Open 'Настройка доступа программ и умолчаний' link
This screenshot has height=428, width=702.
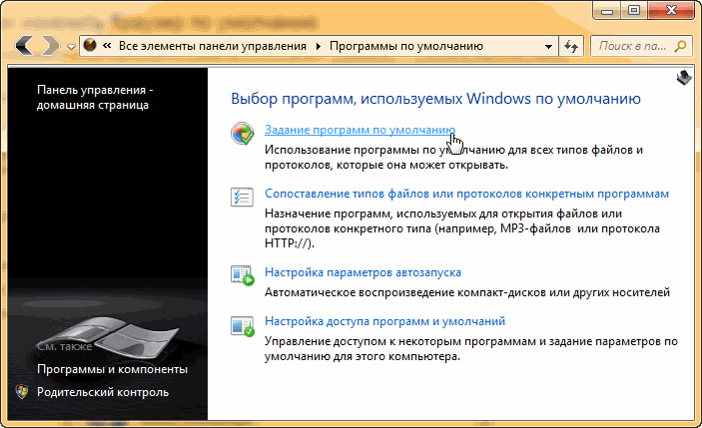coord(384,321)
